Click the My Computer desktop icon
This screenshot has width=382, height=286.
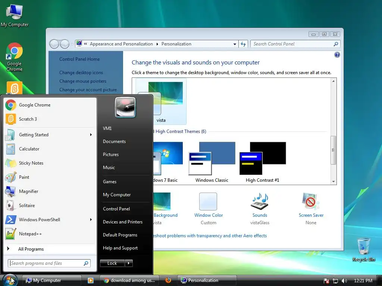[15, 15]
